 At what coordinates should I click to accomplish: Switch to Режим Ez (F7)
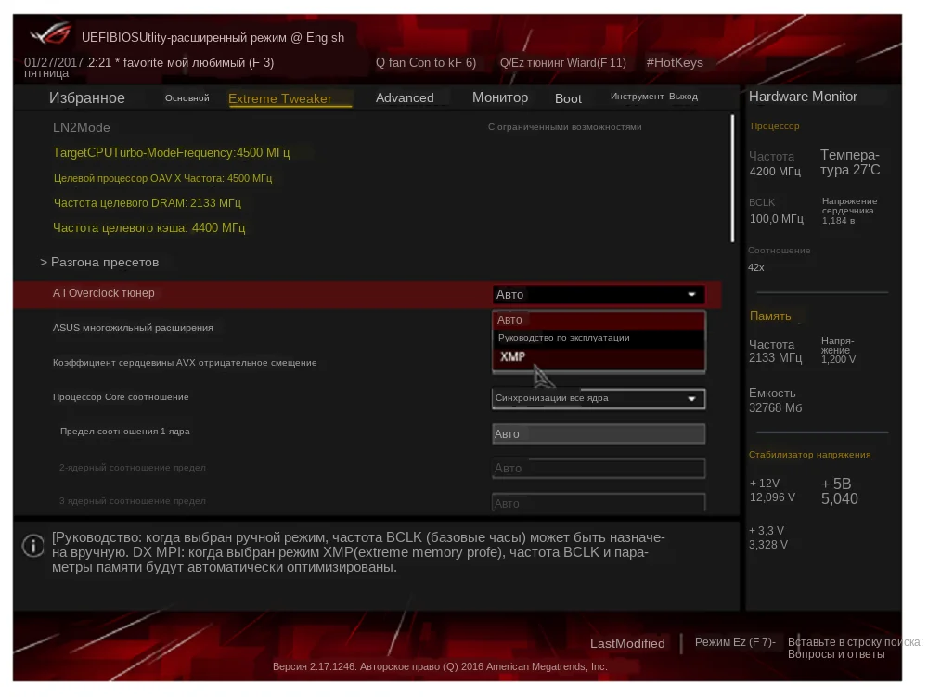coord(734,642)
